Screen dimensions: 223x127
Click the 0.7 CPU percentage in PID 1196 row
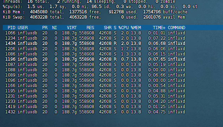click(x=125, y=59)
